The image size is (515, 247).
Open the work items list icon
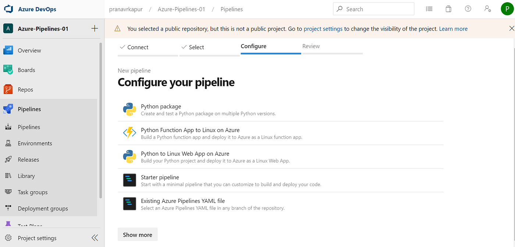(x=429, y=9)
